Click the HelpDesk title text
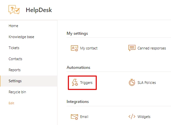The width and height of the screenshot is (171, 125). pyautogui.click(x=39, y=10)
